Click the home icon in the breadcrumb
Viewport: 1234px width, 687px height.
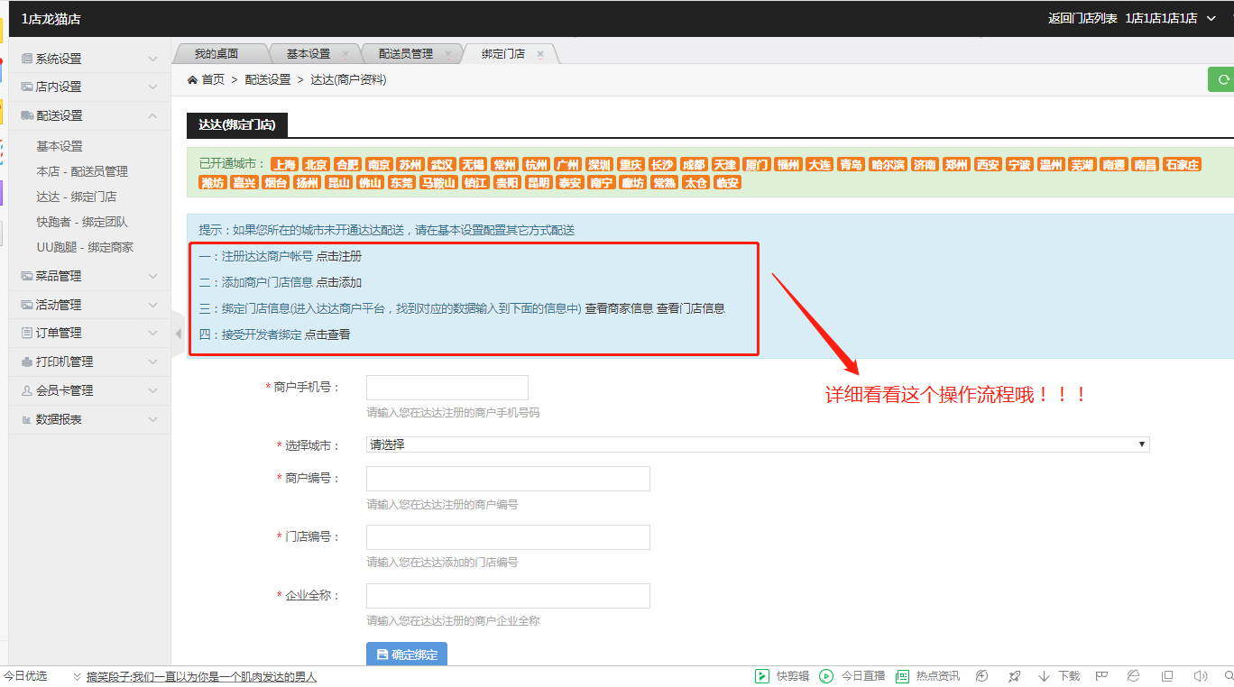[x=192, y=80]
